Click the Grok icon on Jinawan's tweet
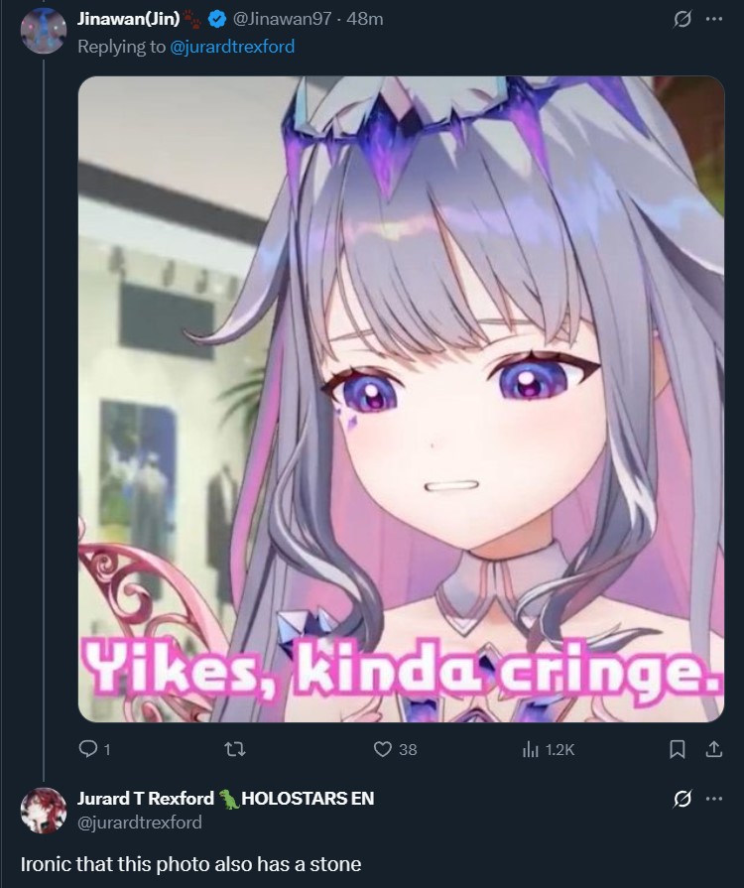744x888 pixels. (x=682, y=19)
